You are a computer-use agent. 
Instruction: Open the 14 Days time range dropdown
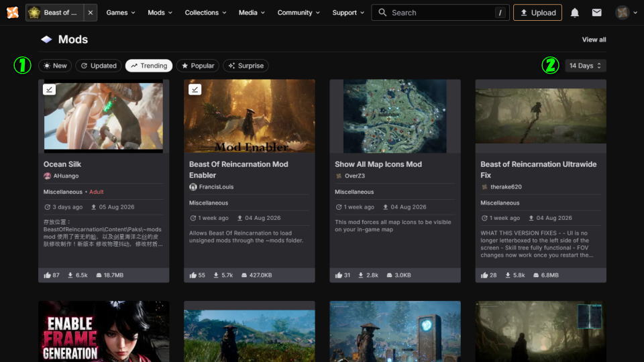[585, 66]
